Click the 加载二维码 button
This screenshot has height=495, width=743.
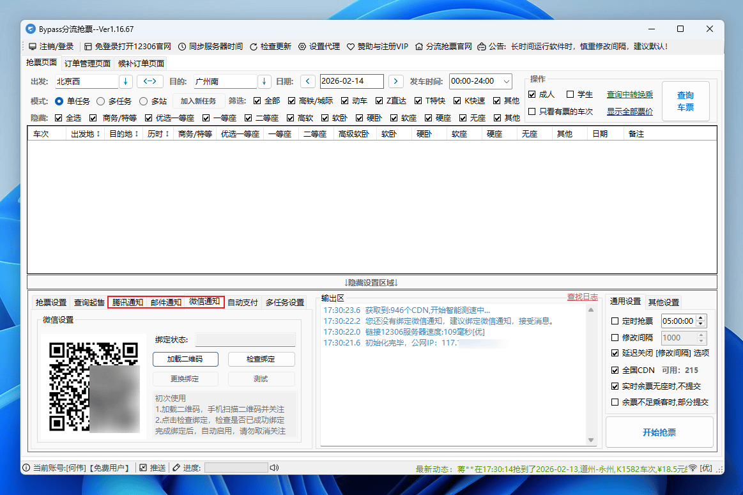click(x=185, y=359)
